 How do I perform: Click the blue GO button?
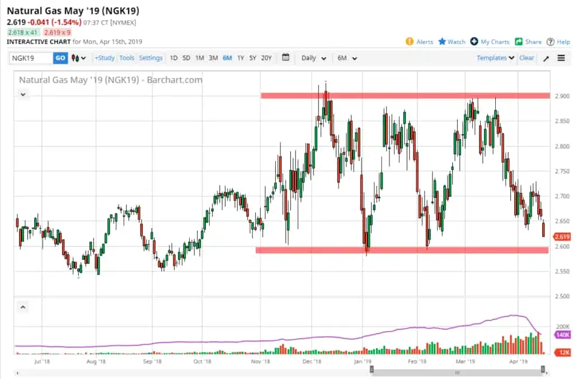(x=60, y=58)
